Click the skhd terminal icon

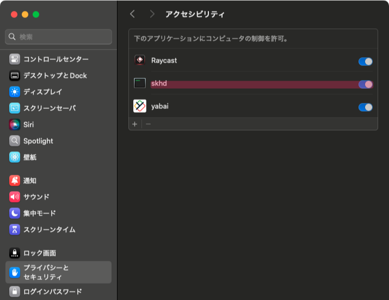140,83
